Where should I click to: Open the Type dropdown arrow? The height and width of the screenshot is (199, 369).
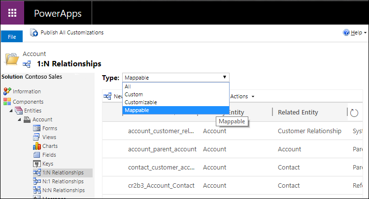click(x=225, y=77)
